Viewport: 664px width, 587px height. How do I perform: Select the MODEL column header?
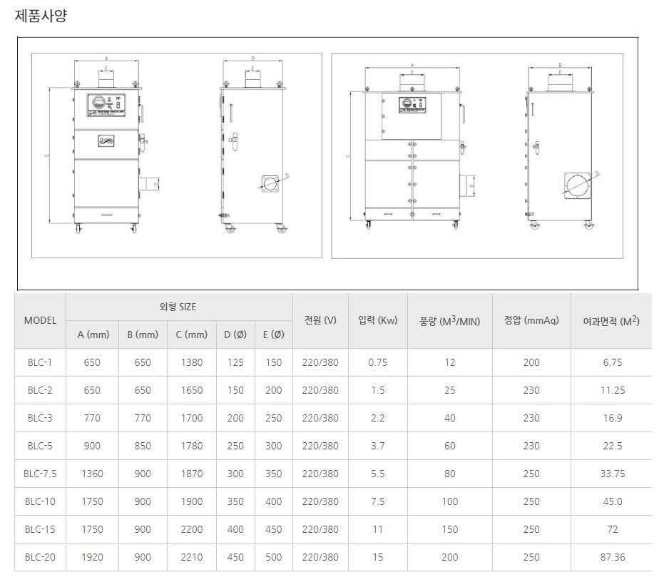40,321
